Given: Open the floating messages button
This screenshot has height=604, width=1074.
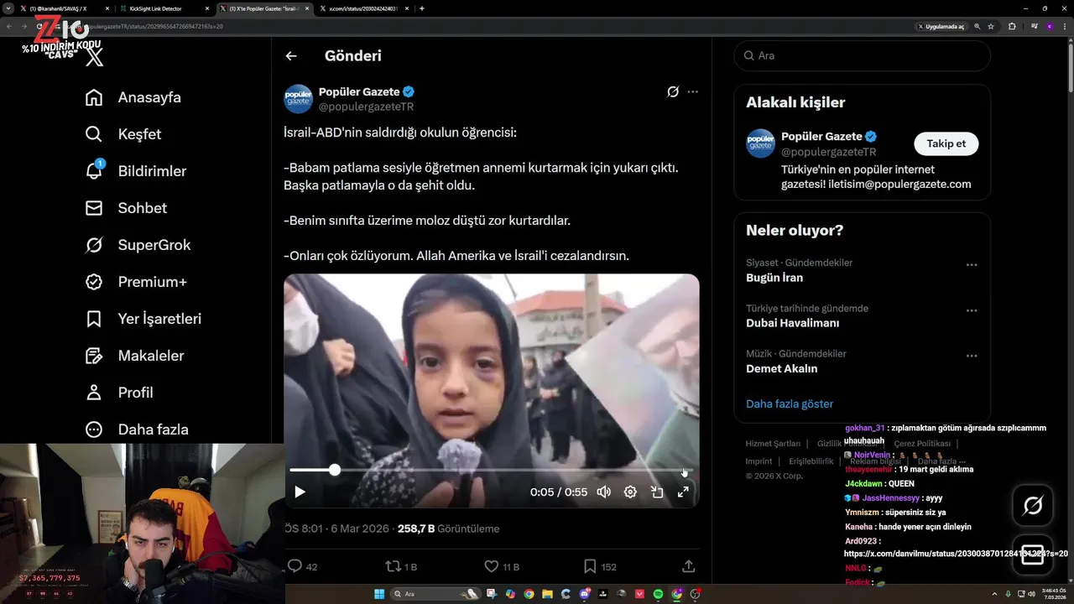Looking at the screenshot, I should [x=1033, y=555].
